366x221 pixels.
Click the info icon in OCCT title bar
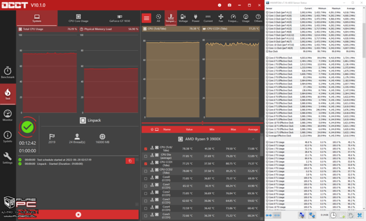(x=220, y=5)
